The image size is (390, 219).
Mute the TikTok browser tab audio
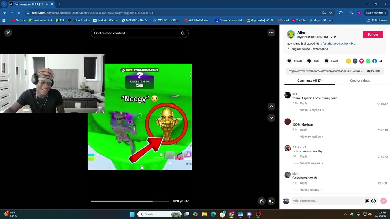pos(47,4)
